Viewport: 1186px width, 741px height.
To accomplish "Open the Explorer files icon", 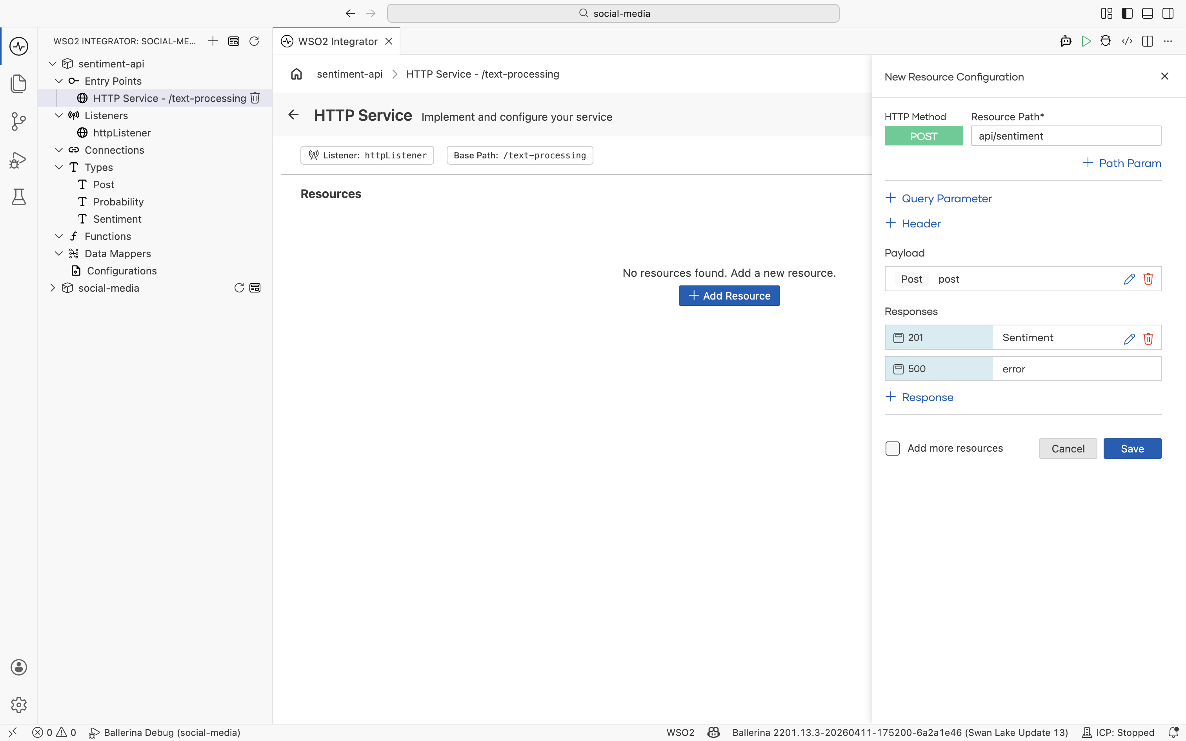I will tap(18, 84).
